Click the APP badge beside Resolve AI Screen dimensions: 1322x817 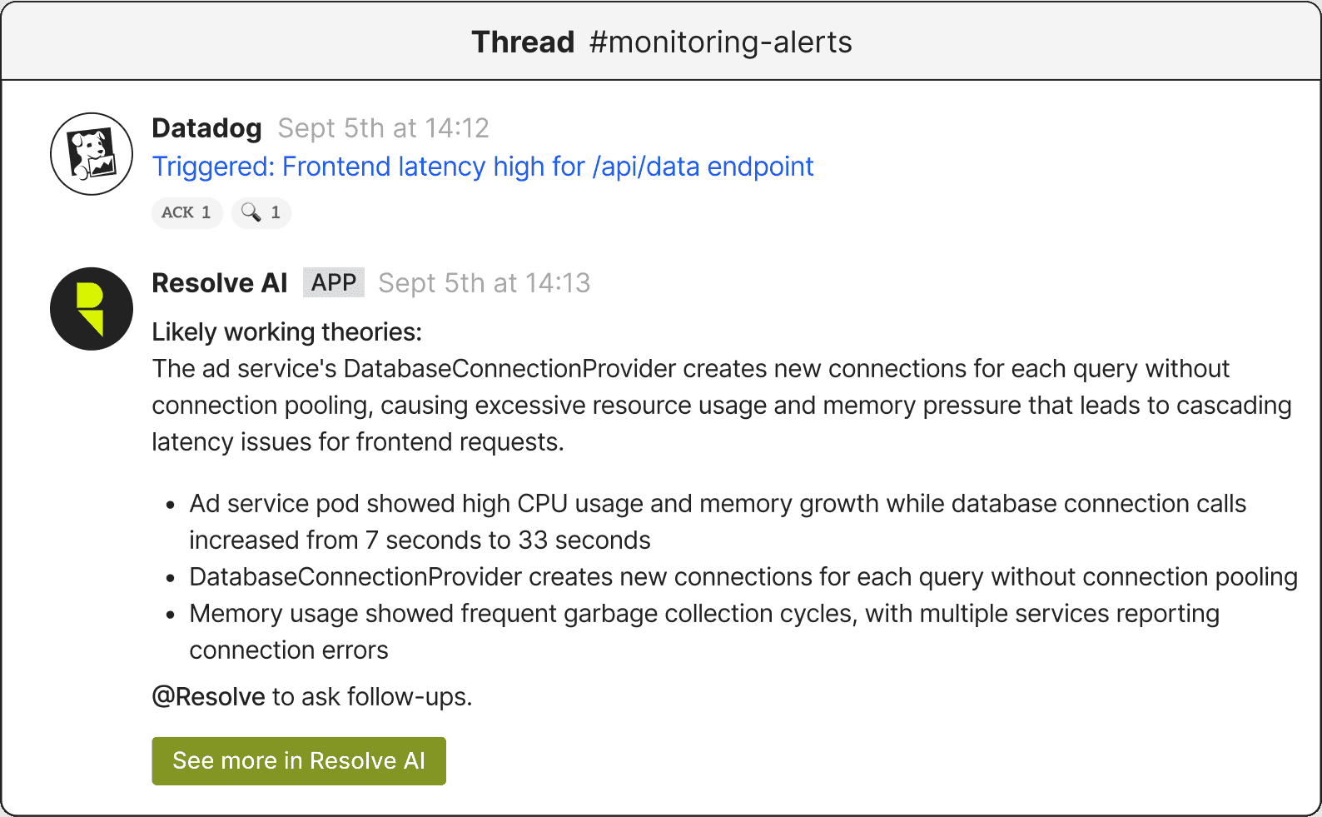pos(334,283)
